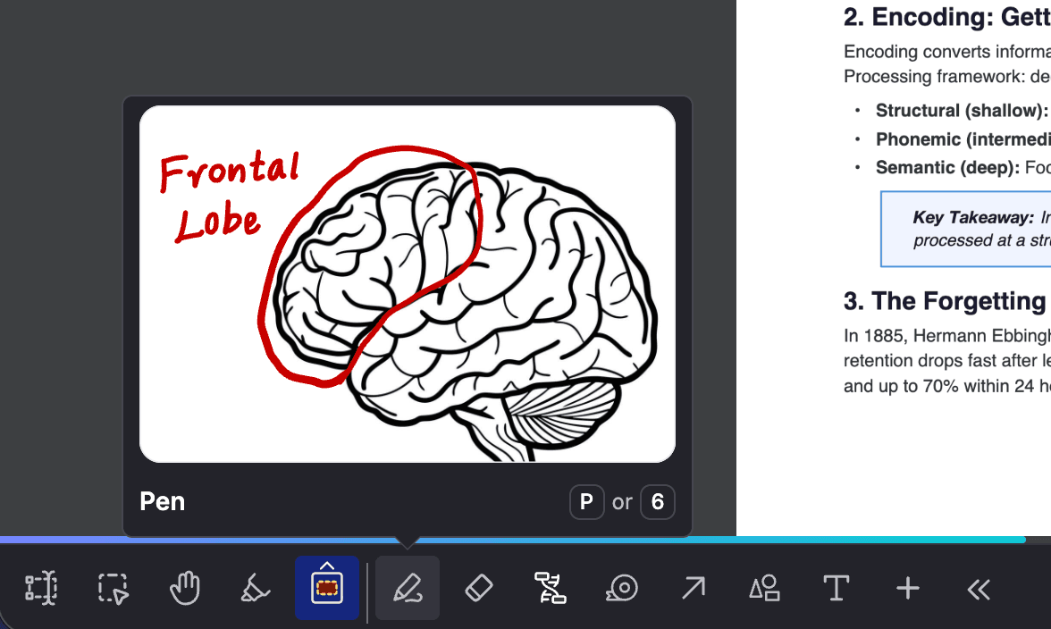
Task: Choose the dashed-rectangle area select tool
Action: pyautogui.click(x=114, y=588)
